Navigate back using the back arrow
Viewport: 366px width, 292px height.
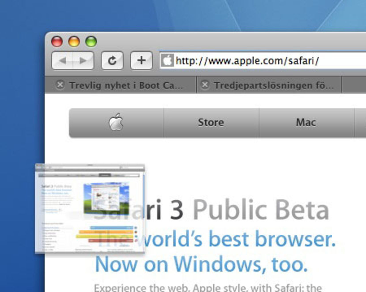point(63,61)
